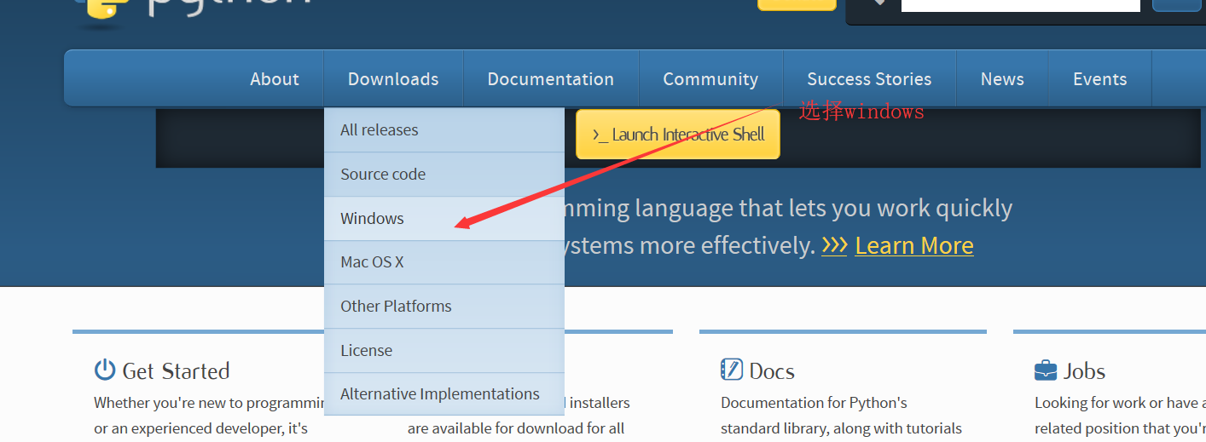Open the About nav menu
The image size is (1206, 442).
tap(275, 79)
